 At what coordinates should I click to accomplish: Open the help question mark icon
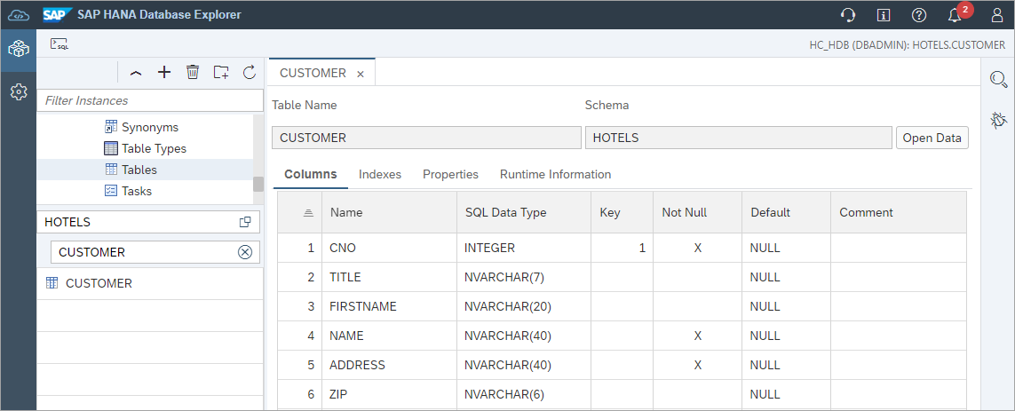[918, 15]
